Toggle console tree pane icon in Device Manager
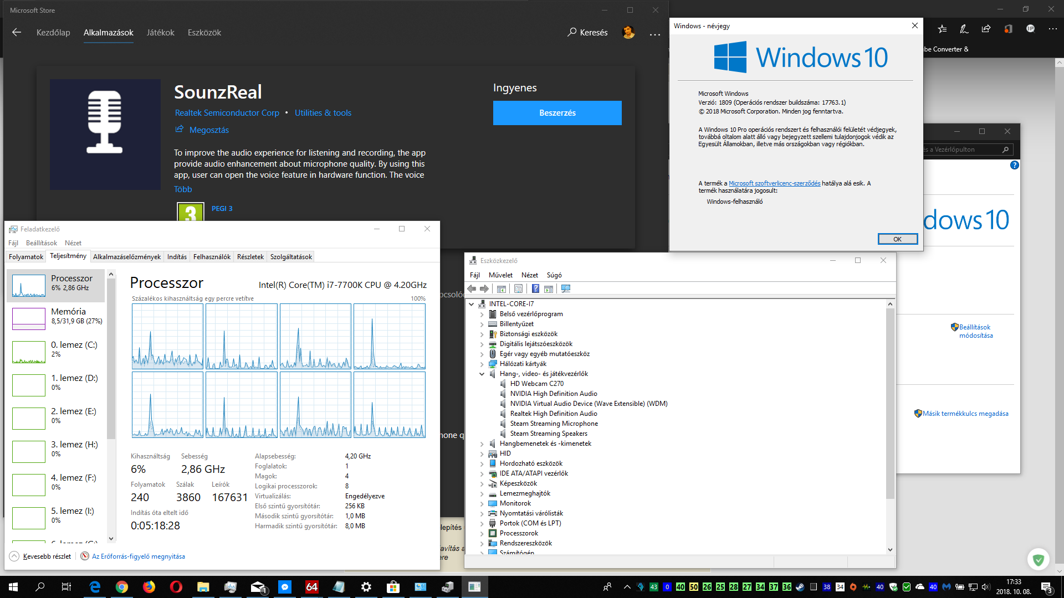1064x598 pixels. click(502, 288)
